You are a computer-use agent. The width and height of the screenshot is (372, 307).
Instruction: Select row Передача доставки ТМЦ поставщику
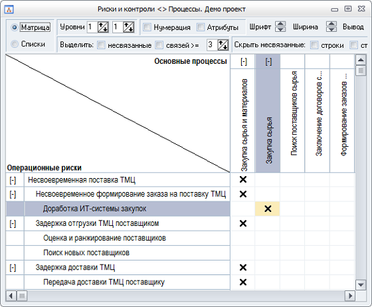click(x=127, y=282)
